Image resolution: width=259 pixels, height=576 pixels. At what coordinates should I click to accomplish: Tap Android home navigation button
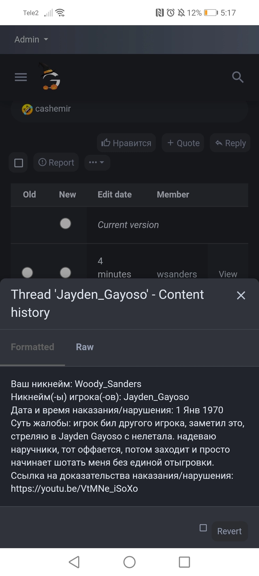129,562
